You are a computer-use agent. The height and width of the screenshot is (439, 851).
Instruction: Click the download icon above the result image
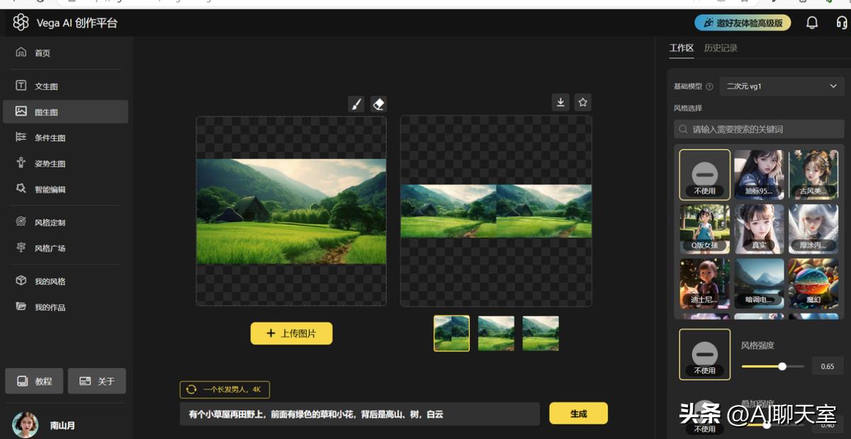pos(560,102)
